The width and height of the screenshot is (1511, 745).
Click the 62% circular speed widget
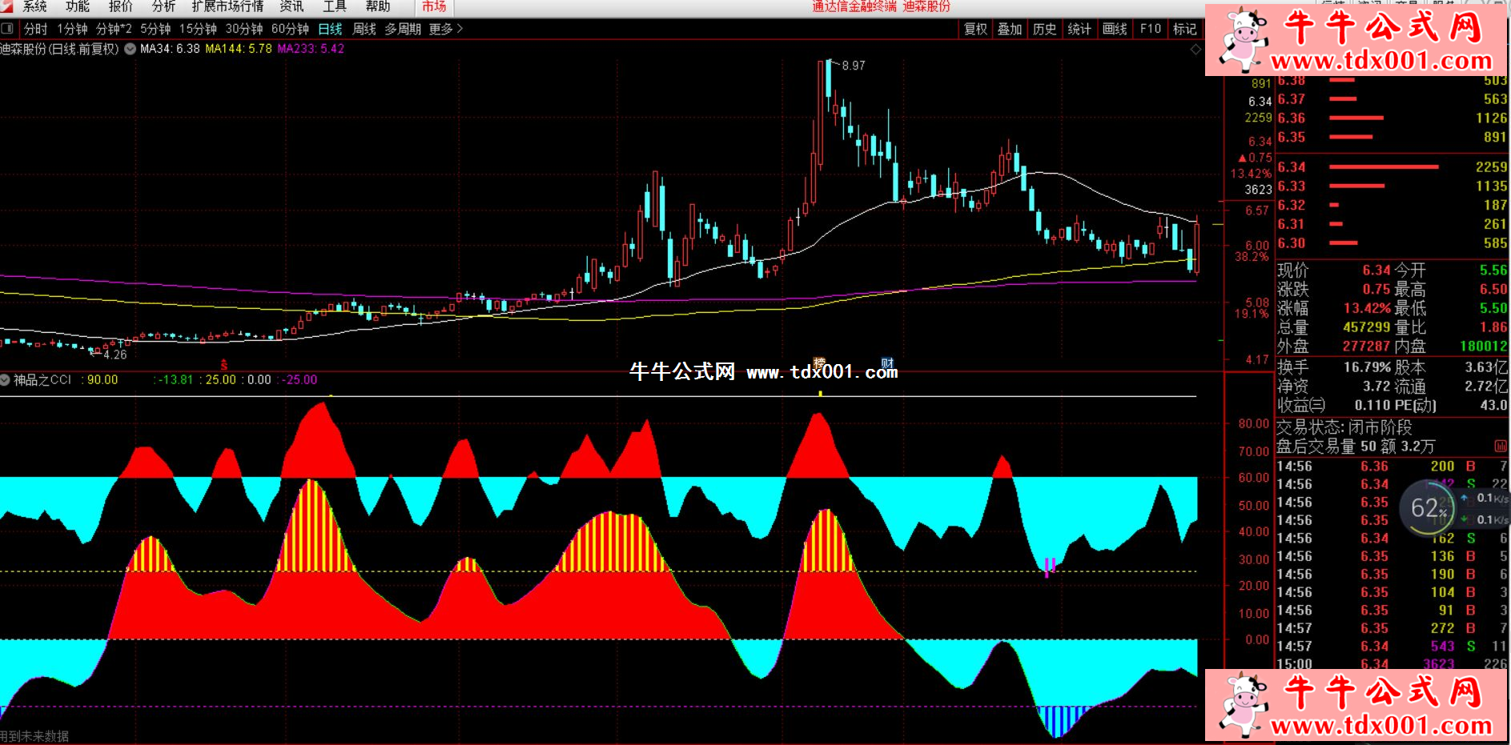pyautogui.click(x=1428, y=508)
